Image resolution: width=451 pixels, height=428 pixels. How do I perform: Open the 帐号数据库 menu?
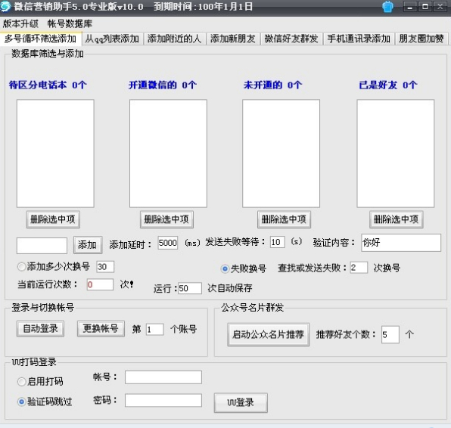click(70, 23)
